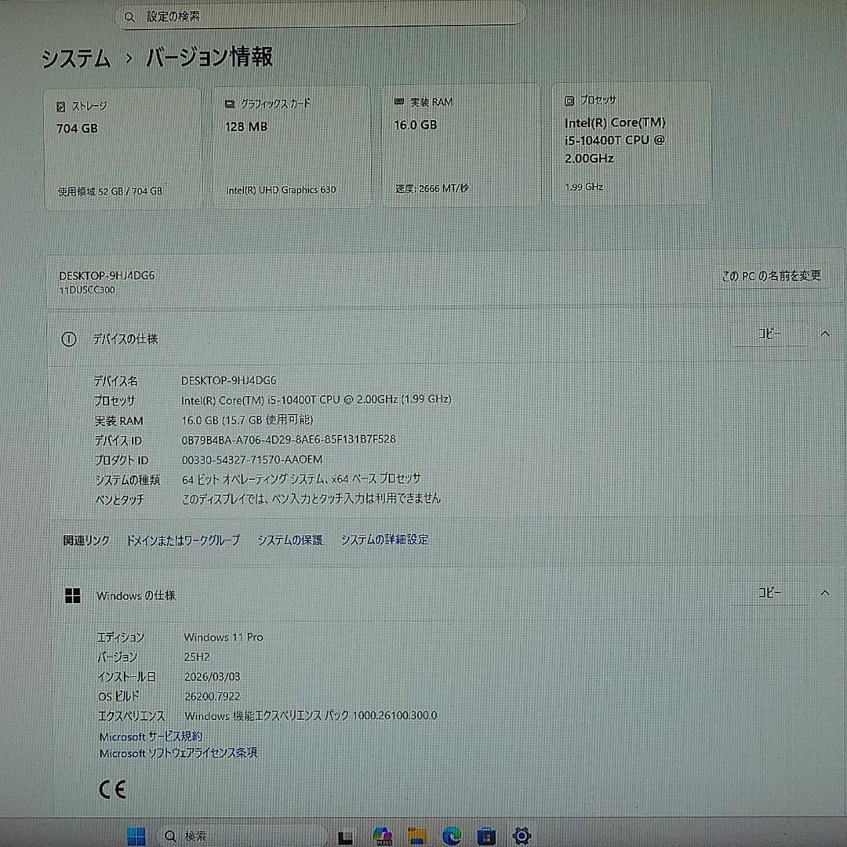Click the バージョン情報 breadcrumb title

coord(209,56)
